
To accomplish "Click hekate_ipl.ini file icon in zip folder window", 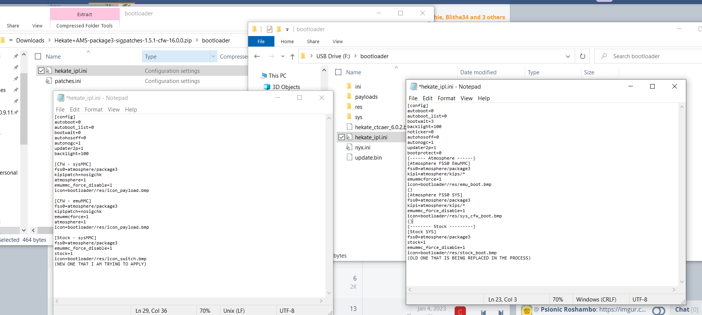I will pos(49,71).
